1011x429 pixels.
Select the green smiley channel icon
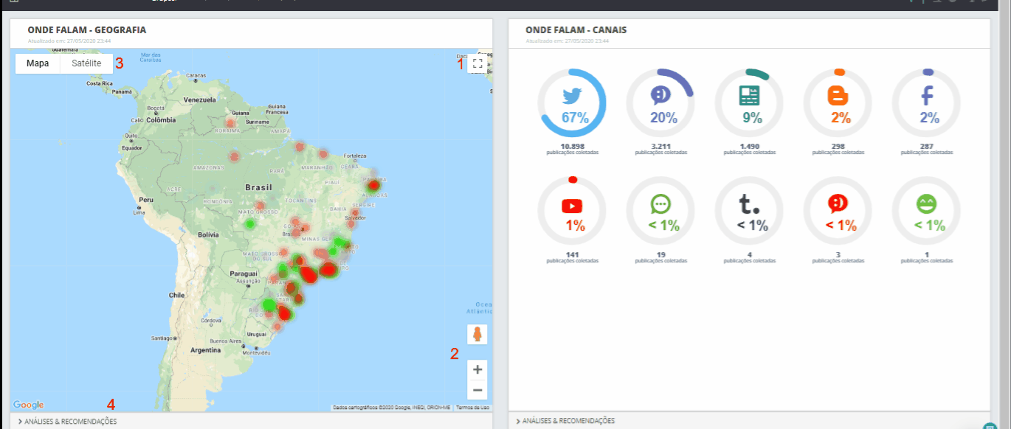tap(925, 204)
